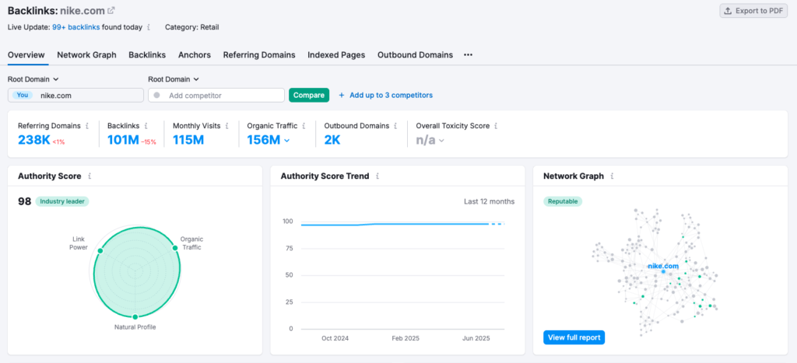This screenshot has width=797, height=363.
Task: Click the Organic Traffic point on radar chart
Action: [x=175, y=248]
